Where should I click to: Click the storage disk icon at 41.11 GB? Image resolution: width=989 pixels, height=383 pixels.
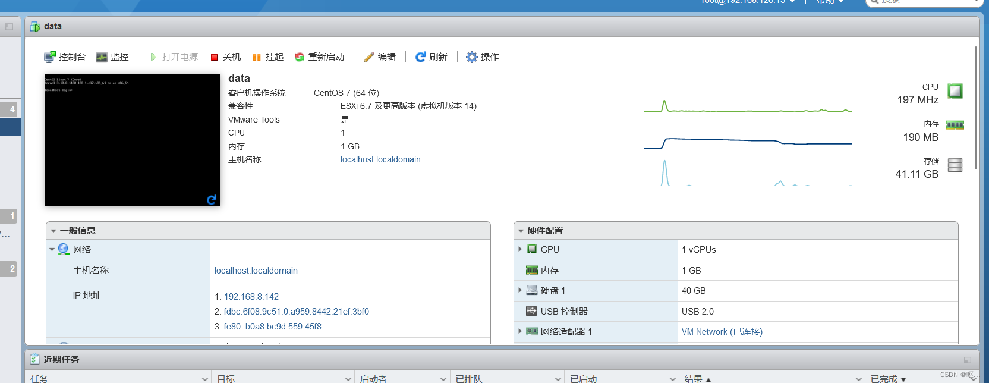click(x=955, y=165)
